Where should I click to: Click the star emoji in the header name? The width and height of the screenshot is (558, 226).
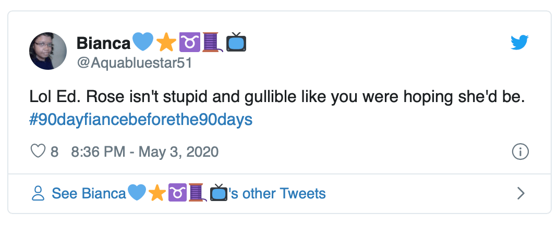(166, 43)
